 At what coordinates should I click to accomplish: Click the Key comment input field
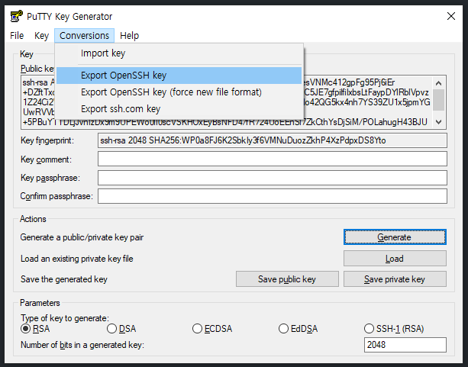[272, 159]
